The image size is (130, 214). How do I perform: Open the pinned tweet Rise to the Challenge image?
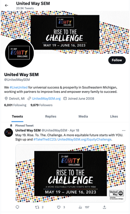coord(70,173)
